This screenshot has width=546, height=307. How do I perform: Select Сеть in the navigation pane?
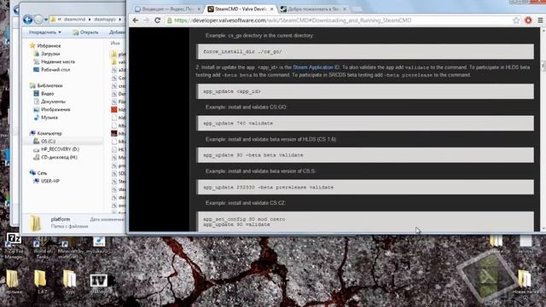(x=42, y=173)
